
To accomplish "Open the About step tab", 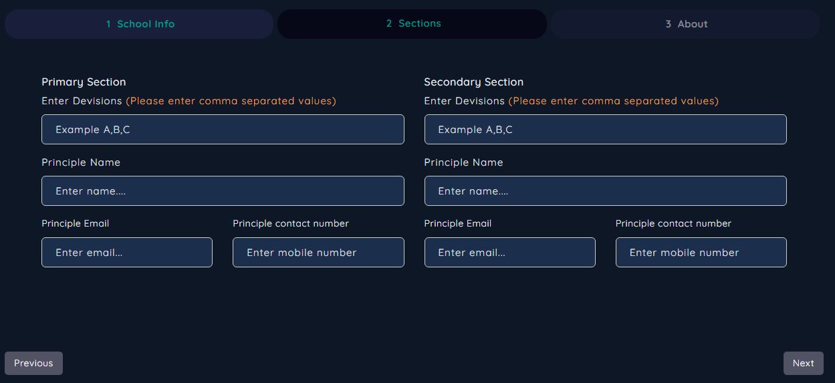I will [685, 24].
